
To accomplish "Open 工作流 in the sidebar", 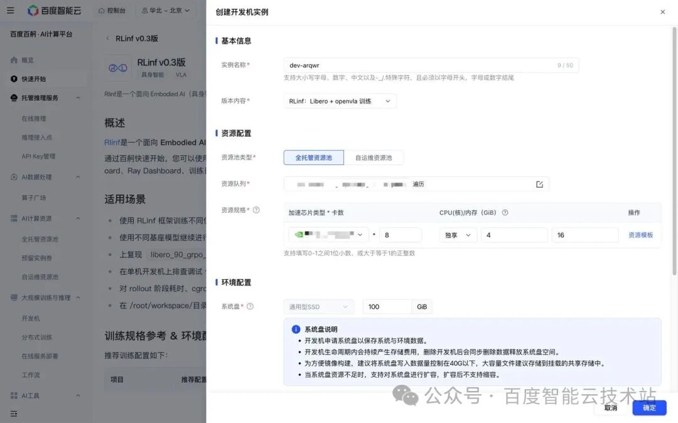I will click(x=31, y=375).
